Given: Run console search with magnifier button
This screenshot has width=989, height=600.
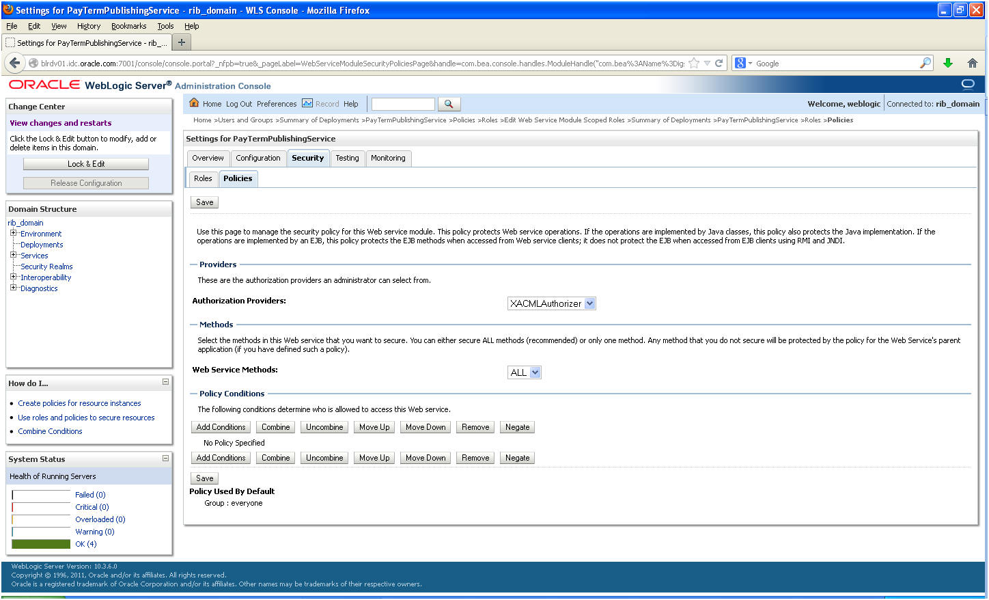Looking at the screenshot, I should 449,104.
